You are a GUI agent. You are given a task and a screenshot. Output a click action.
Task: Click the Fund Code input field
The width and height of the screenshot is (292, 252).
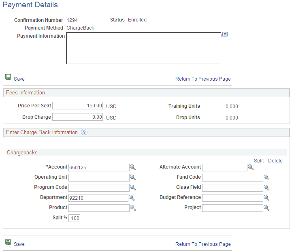click(x=232, y=177)
